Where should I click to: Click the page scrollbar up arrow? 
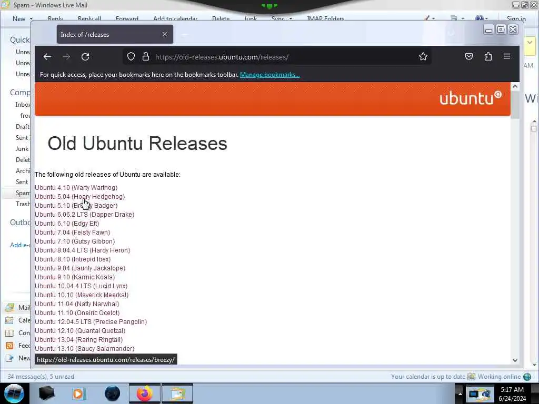[515, 87]
